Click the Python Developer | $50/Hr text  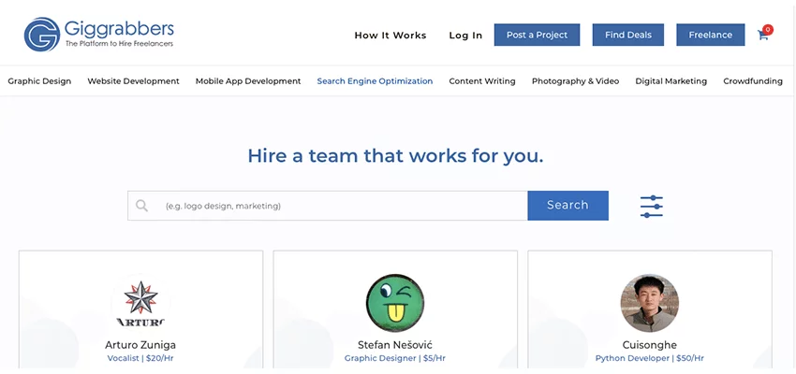pyautogui.click(x=649, y=358)
